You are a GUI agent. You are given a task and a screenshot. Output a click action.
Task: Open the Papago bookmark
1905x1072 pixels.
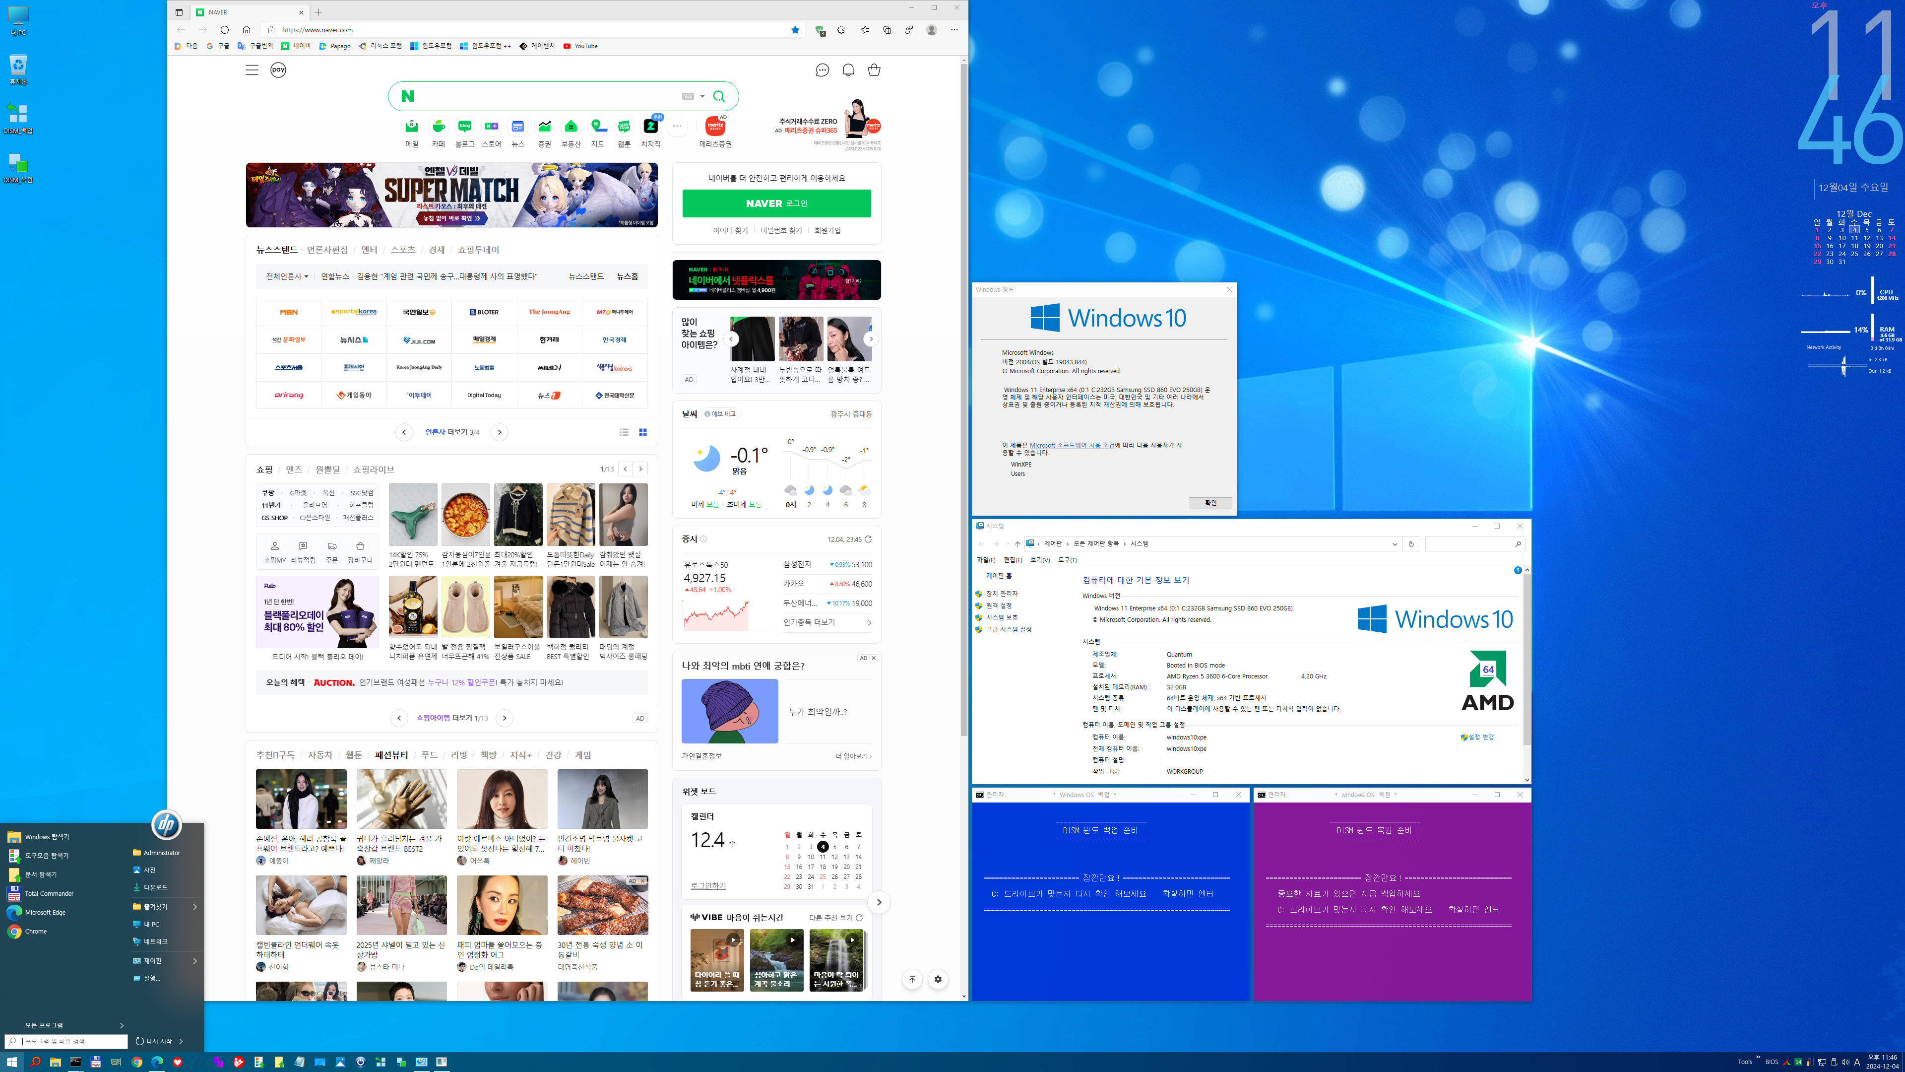coord(335,46)
